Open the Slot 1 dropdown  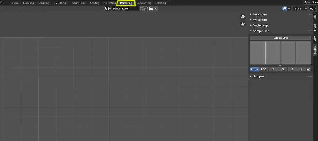point(300,9)
